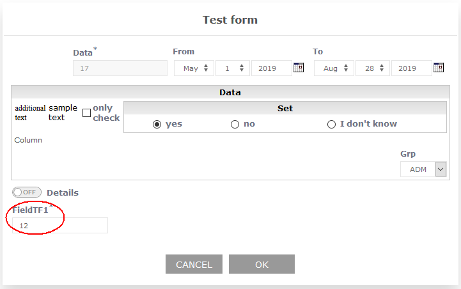This screenshot has width=461, height=289.
Task: Open the To month dropdown showing Aug
Action: [333, 68]
